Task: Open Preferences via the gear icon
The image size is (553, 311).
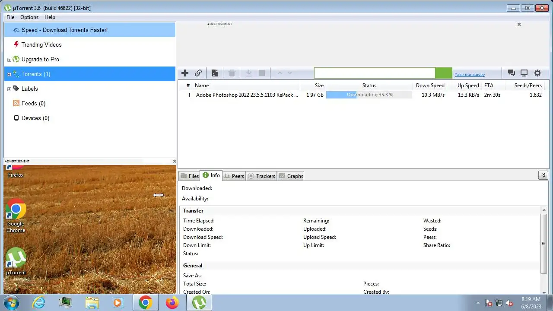Action: pyautogui.click(x=537, y=73)
